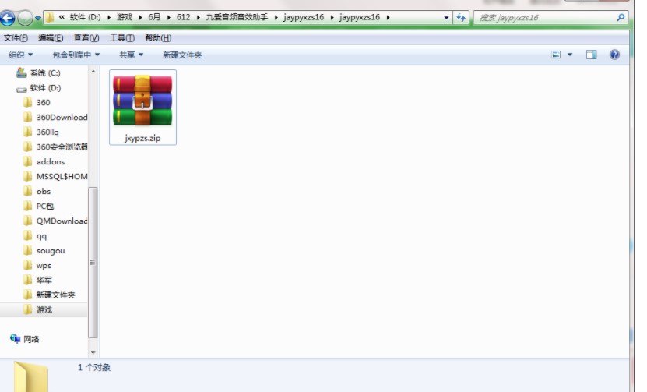Open the 360llq folder in tree
Screen dimensions: 647x392
click(x=40, y=132)
